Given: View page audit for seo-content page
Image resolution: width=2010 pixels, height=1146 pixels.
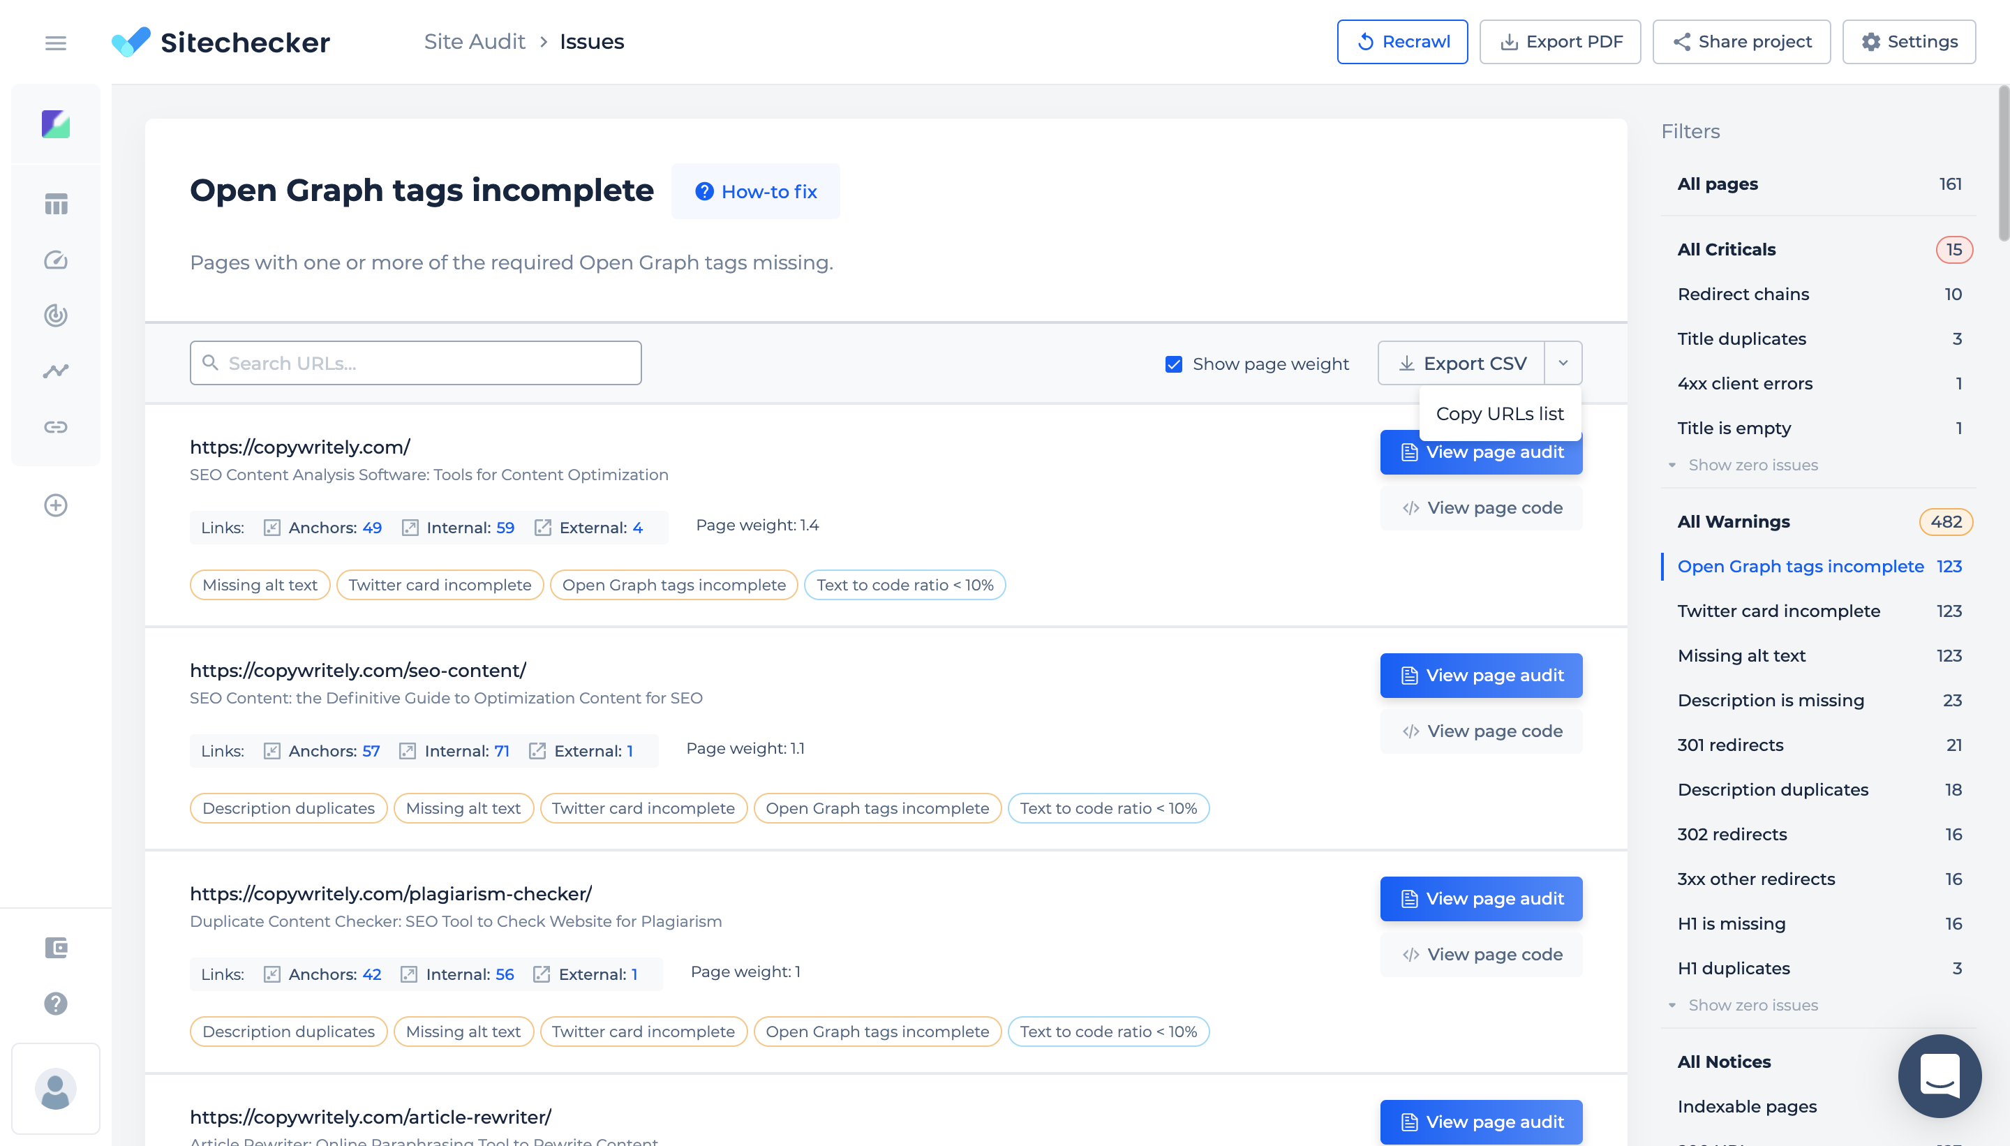Looking at the screenshot, I should [x=1481, y=676].
